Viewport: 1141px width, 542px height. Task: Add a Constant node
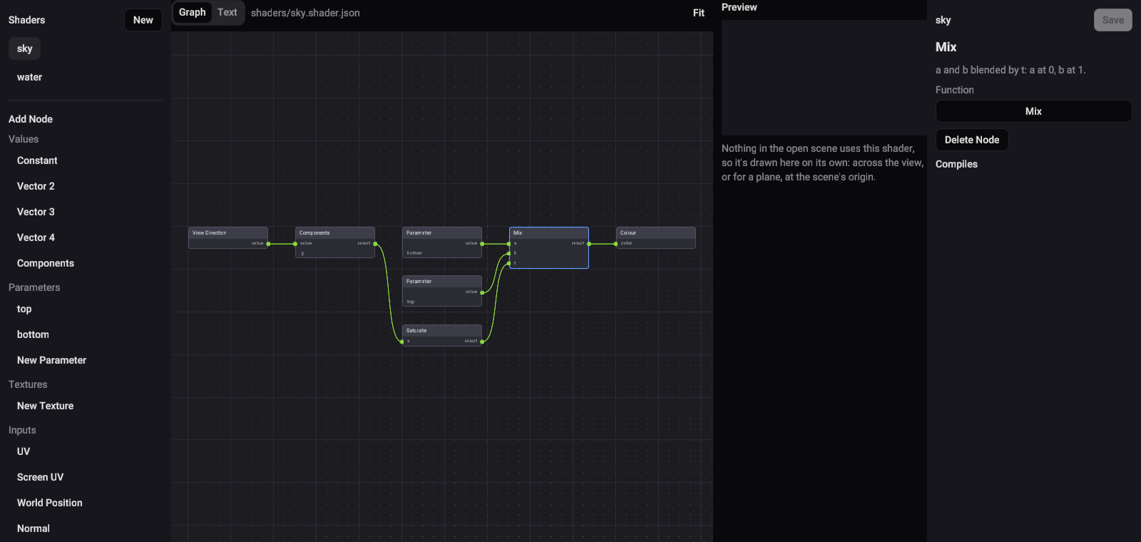click(x=37, y=160)
